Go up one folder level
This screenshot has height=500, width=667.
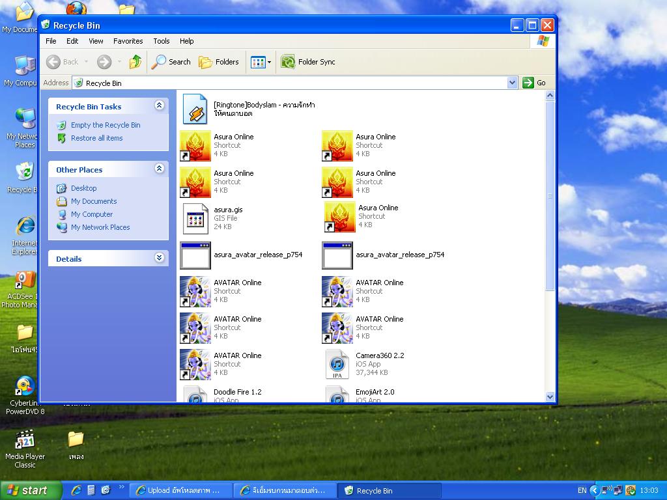(x=135, y=62)
